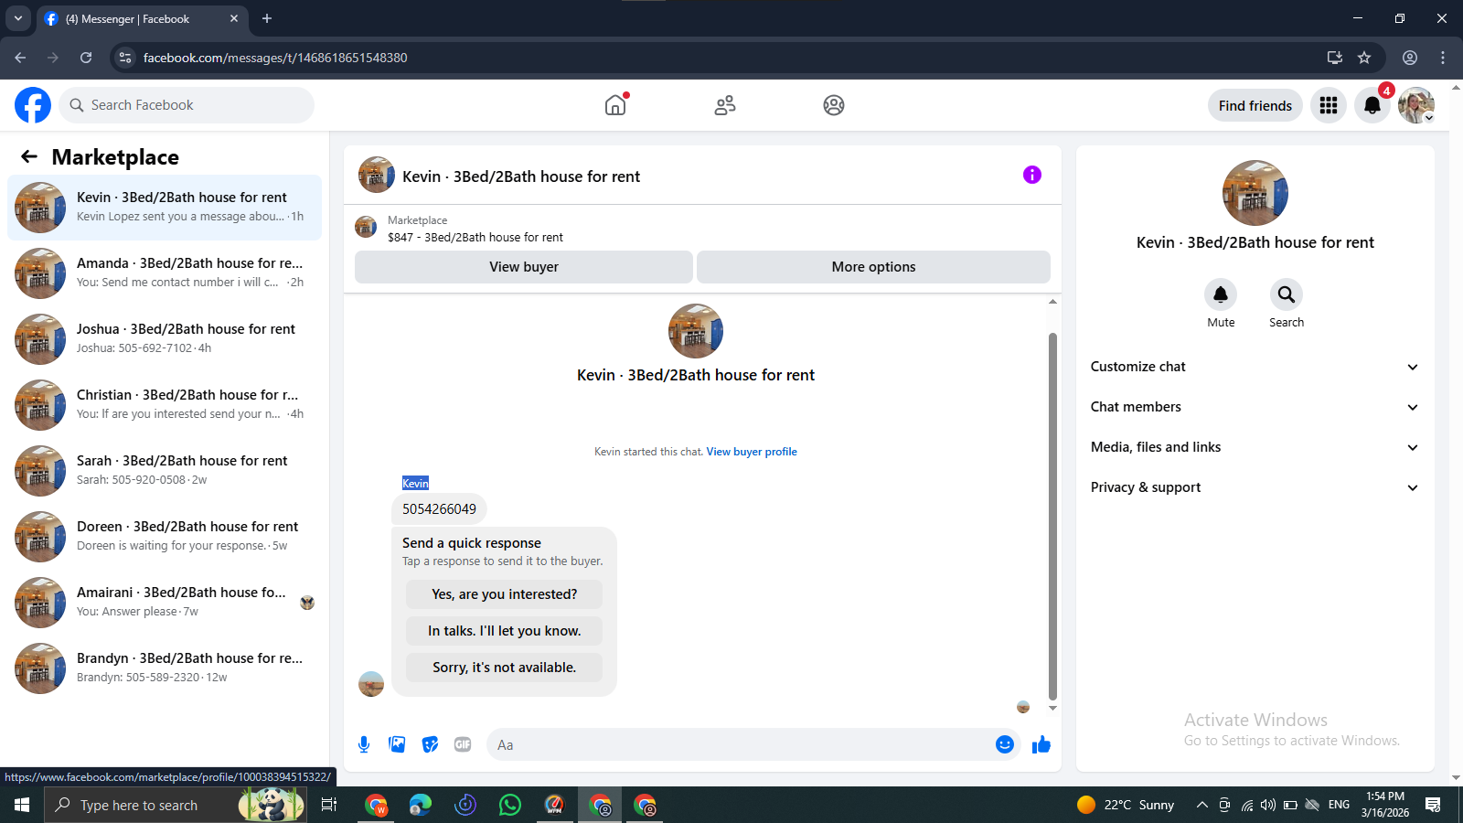The image size is (1463, 823).
Task: Click the phone number 5054266049 message
Action: [439, 509]
